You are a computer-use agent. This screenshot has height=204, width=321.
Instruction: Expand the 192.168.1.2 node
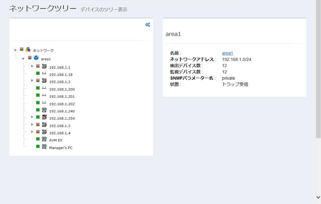32,81
